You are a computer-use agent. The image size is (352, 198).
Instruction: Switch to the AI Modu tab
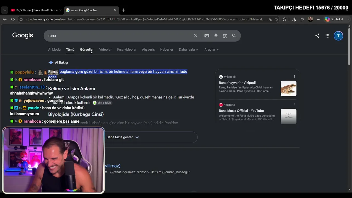pos(54,50)
